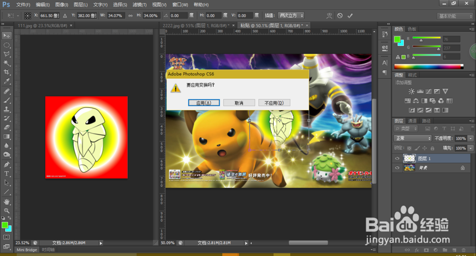Select the Line tool
The image size is (476, 256).
pyautogui.click(x=6, y=192)
